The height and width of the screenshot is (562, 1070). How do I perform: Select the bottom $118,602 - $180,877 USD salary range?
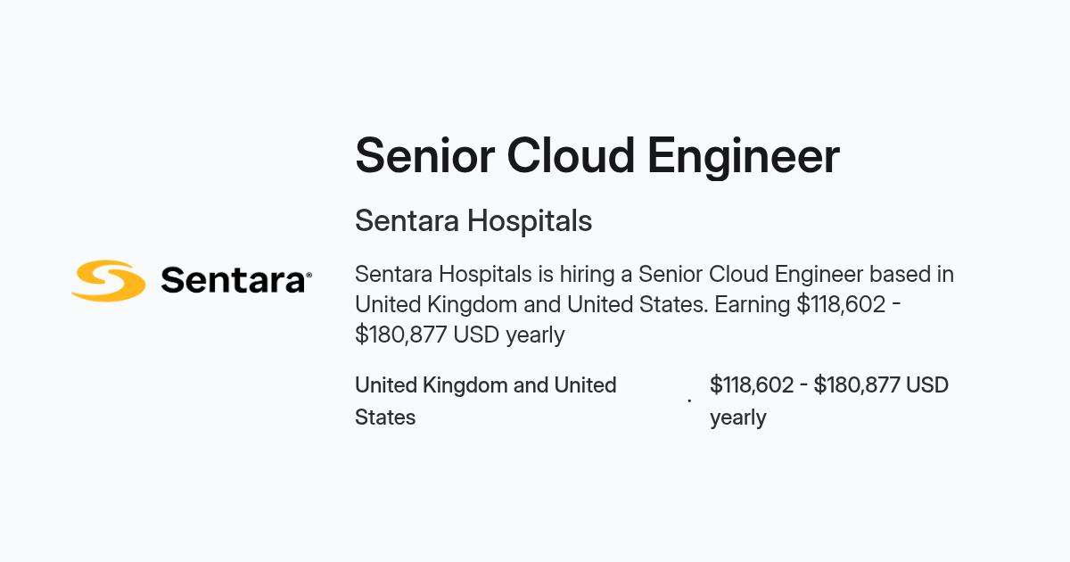(x=829, y=385)
